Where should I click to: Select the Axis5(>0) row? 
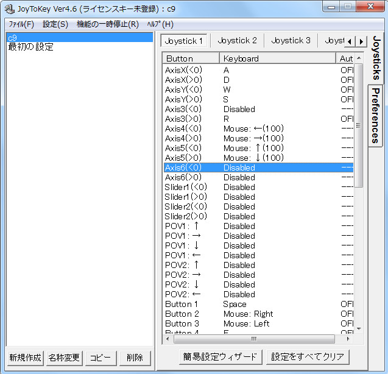click(x=259, y=158)
